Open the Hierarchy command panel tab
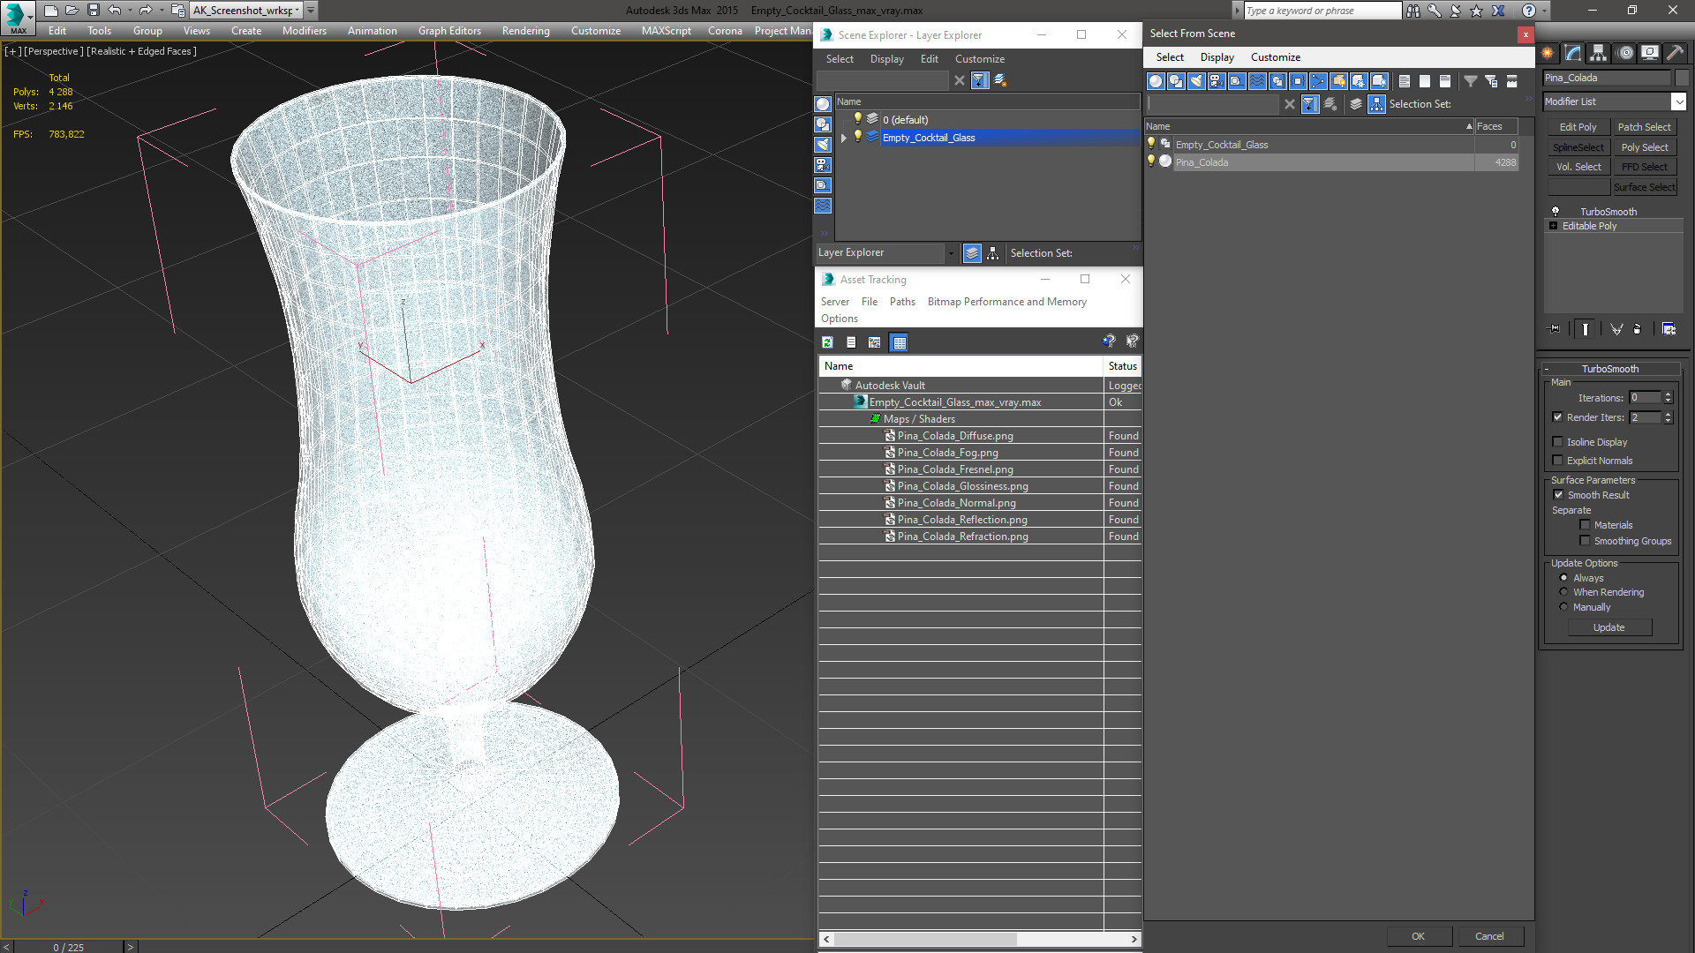The height and width of the screenshot is (953, 1695). 1598,53
